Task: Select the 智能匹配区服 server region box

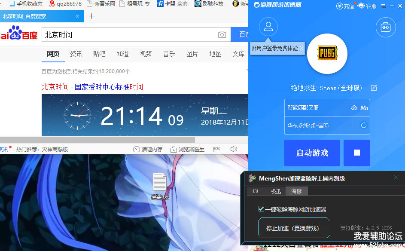Action: click(327, 108)
